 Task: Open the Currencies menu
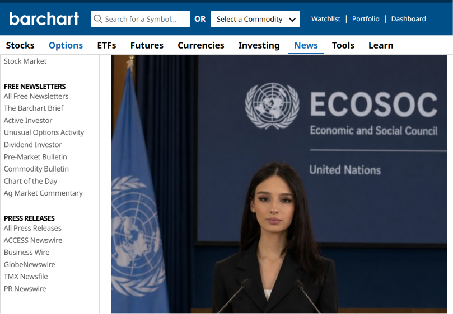(201, 45)
